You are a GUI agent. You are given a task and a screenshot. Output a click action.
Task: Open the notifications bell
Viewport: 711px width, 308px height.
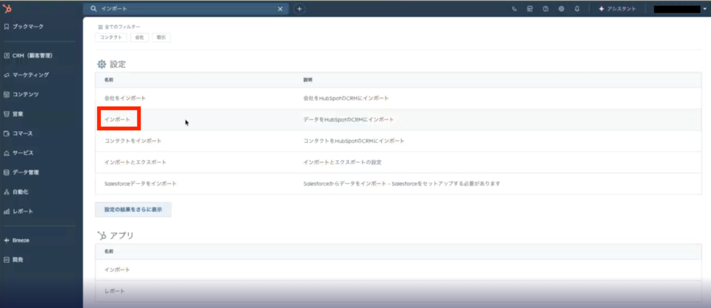coord(577,9)
